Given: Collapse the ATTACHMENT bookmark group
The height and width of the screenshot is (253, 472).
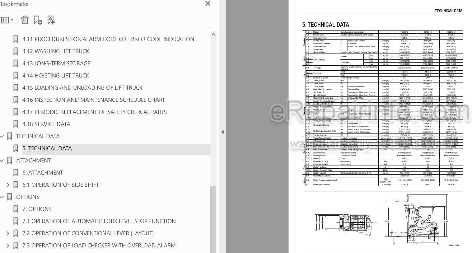Looking at the screenshot, I should click(2, 161).
